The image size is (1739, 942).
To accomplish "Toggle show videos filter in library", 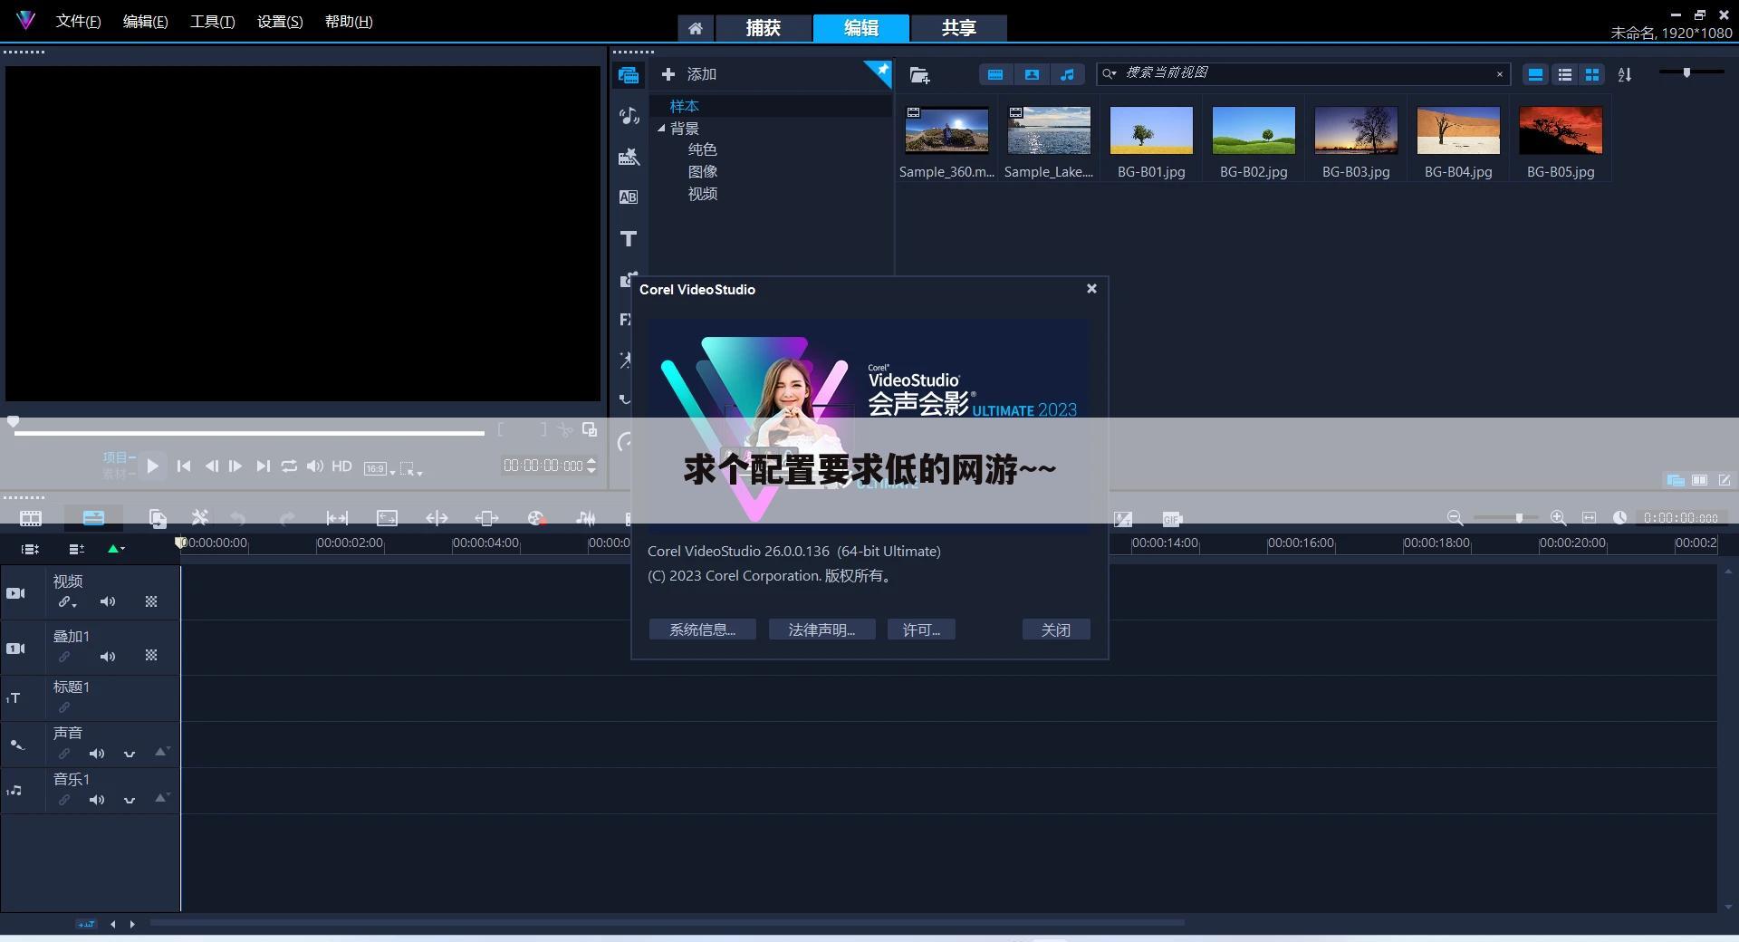I will point(995,75).
